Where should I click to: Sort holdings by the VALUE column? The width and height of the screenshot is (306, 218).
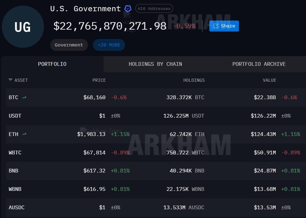[x=269, y=80]
